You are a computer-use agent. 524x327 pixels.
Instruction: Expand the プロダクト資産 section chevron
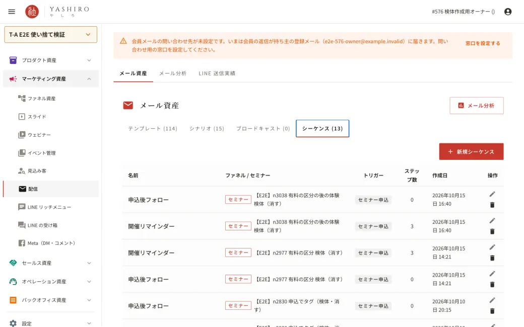click(89, 60)
